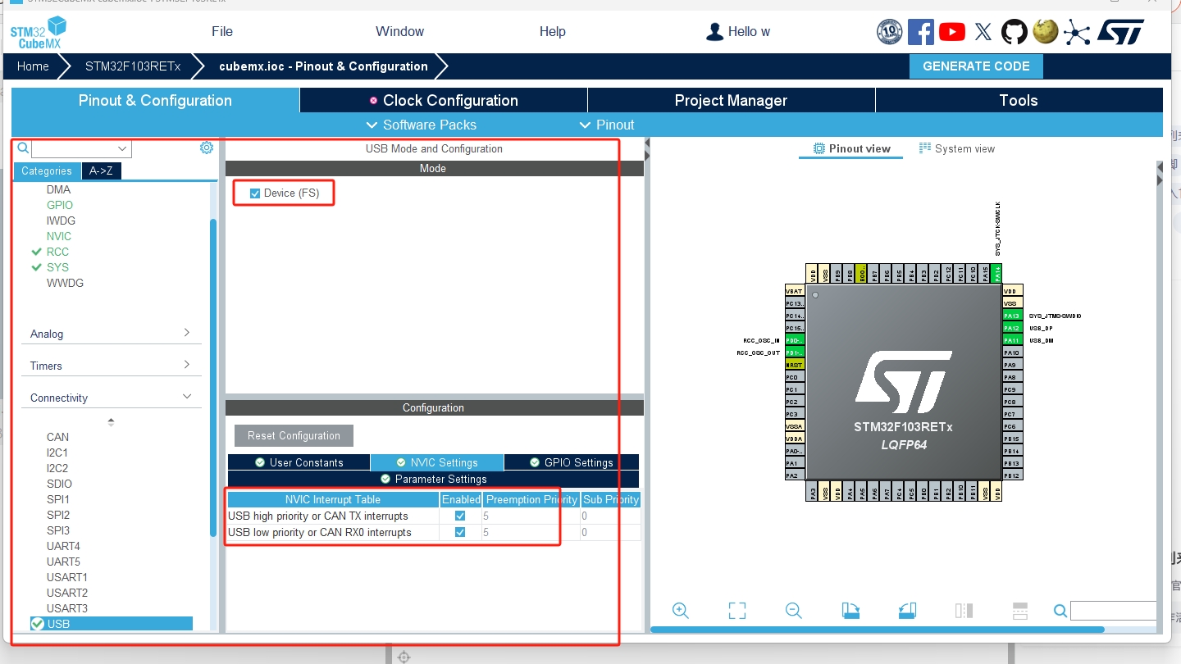Image resolution: width=1181 pixels, height=664 pixels.
Task: Click the horizontal scrollbar under pinout view
Action: pos(878,630)
